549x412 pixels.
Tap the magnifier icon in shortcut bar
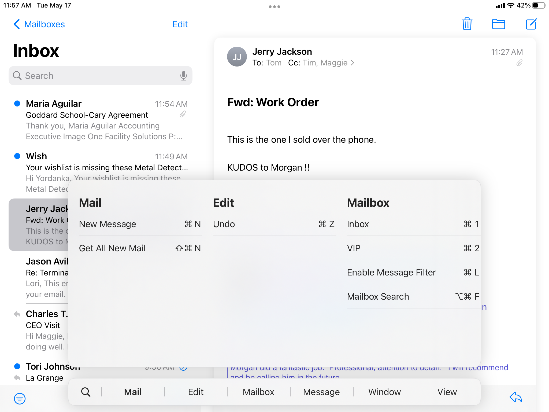(x=86, y=392)
